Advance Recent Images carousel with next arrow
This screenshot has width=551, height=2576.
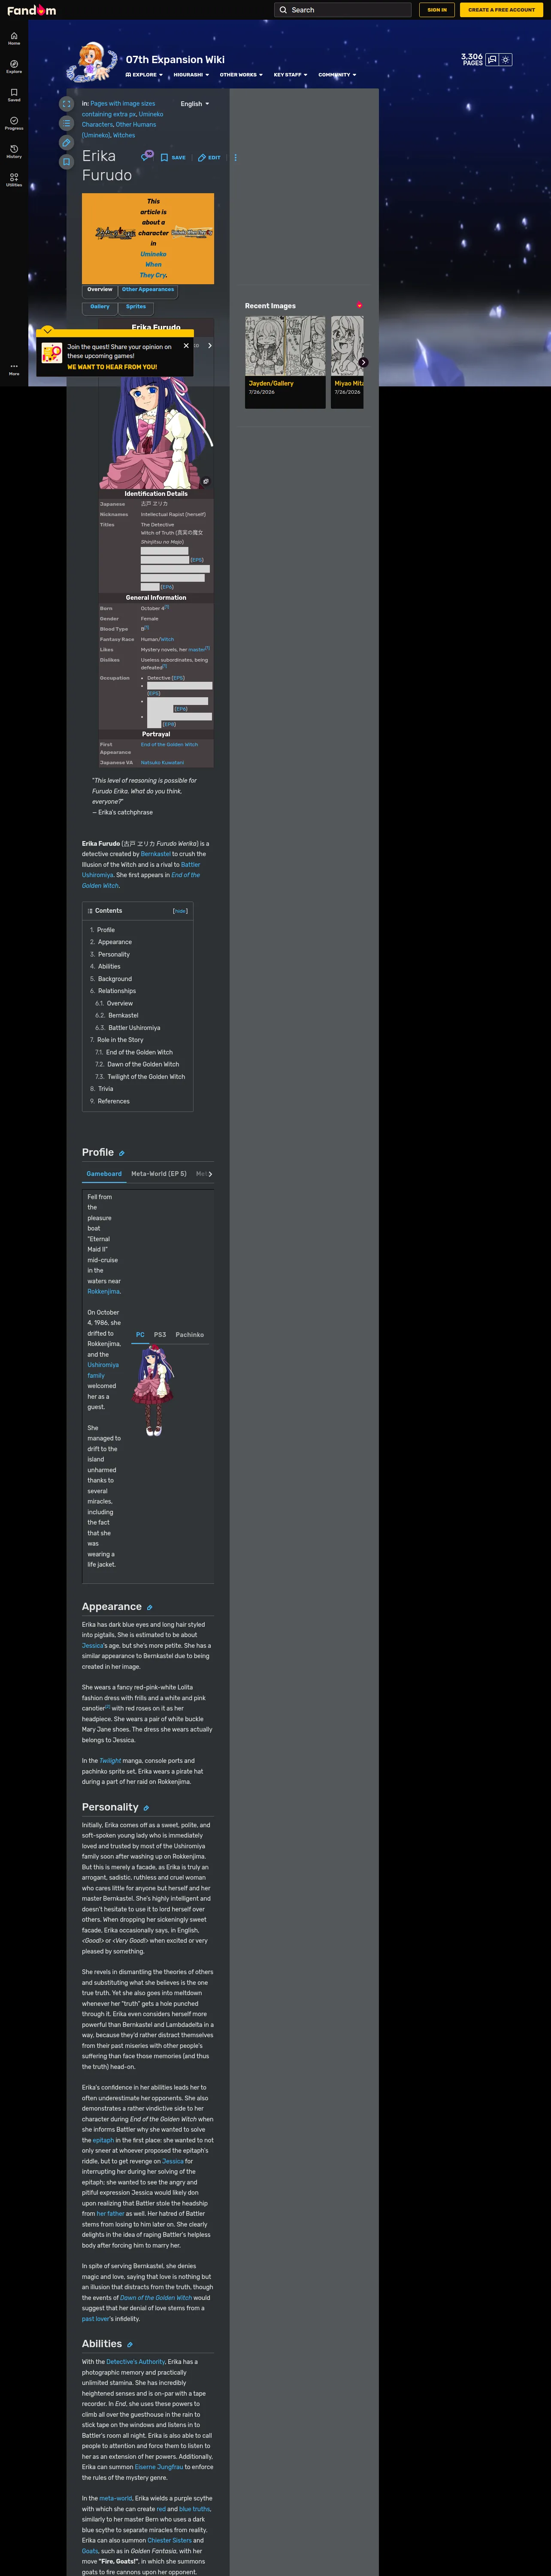(363, 362)
